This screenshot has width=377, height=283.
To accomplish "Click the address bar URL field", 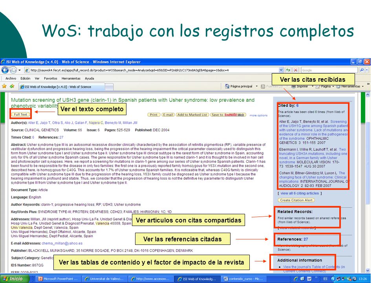I will [x=151, y=70].
